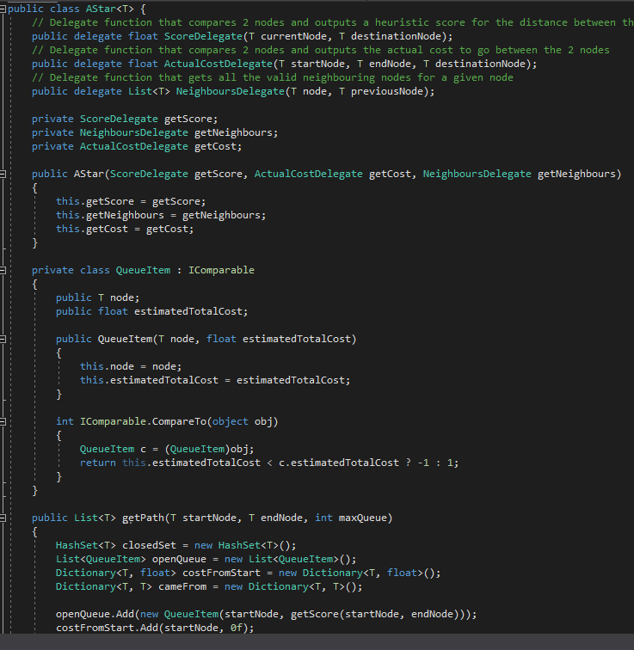This screenshot has width=634, height=650.
Task: Click previousNode parameter in NeighboursDelegate
Action: [387, 91]
